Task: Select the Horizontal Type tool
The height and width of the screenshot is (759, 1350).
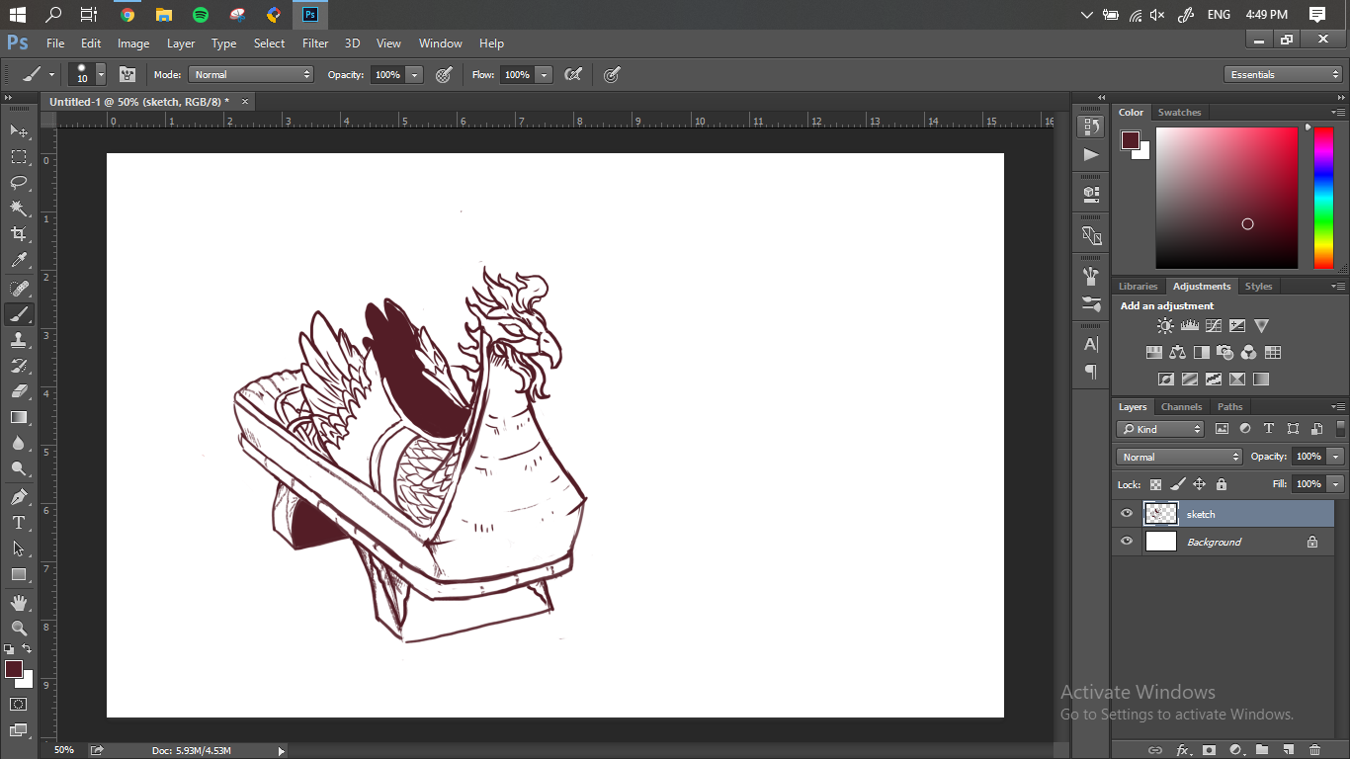Action: pos(19,523)
